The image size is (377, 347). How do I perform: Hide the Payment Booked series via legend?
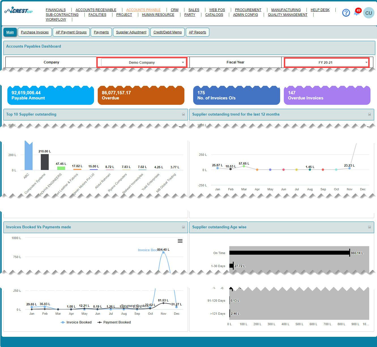click(114, 322)
